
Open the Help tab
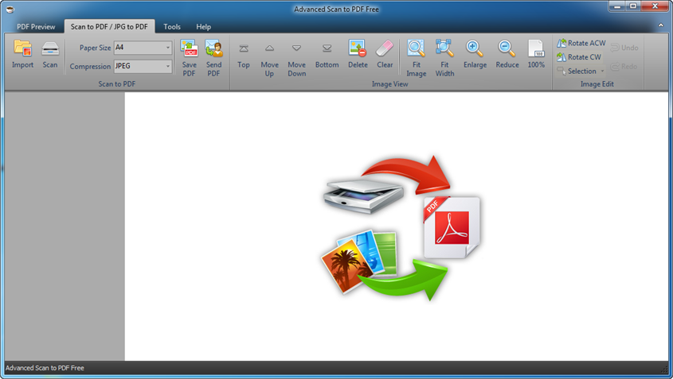point(203,26)
